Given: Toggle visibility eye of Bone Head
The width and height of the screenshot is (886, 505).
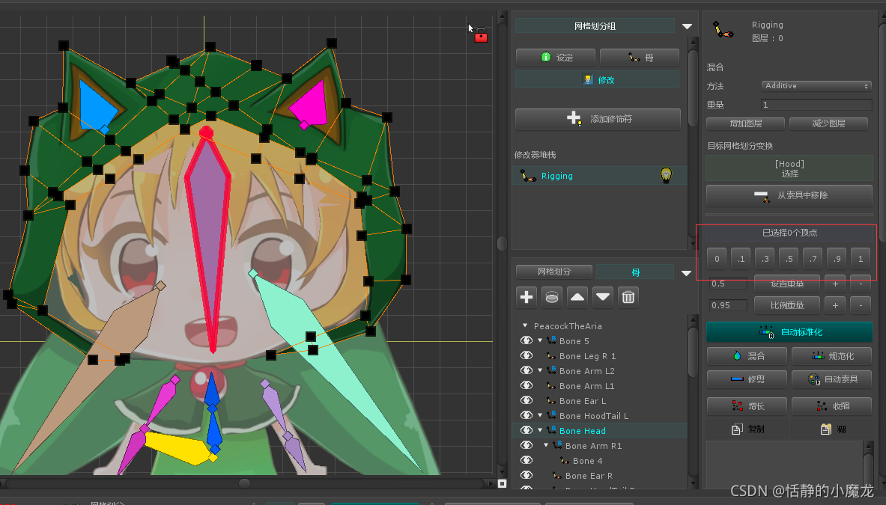Looking at the screenshot, I should [x=526, y=430].
